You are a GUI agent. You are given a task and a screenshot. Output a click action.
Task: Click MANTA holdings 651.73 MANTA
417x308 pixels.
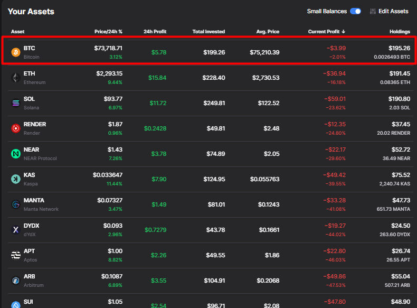tap(393, 209)
